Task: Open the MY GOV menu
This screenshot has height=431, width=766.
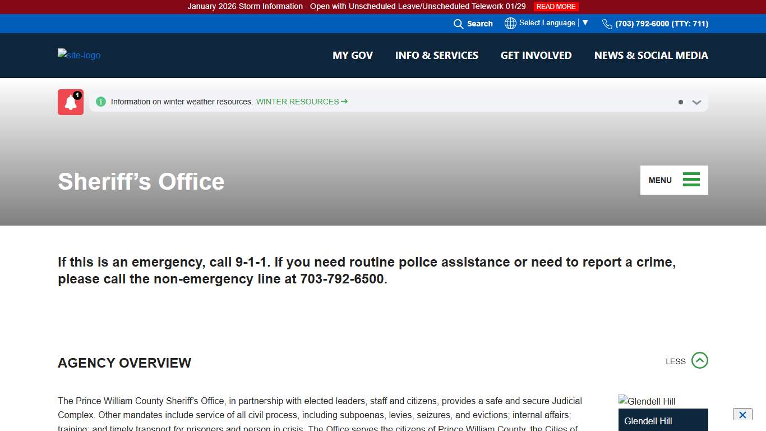Action: click(x=352, y=55)
